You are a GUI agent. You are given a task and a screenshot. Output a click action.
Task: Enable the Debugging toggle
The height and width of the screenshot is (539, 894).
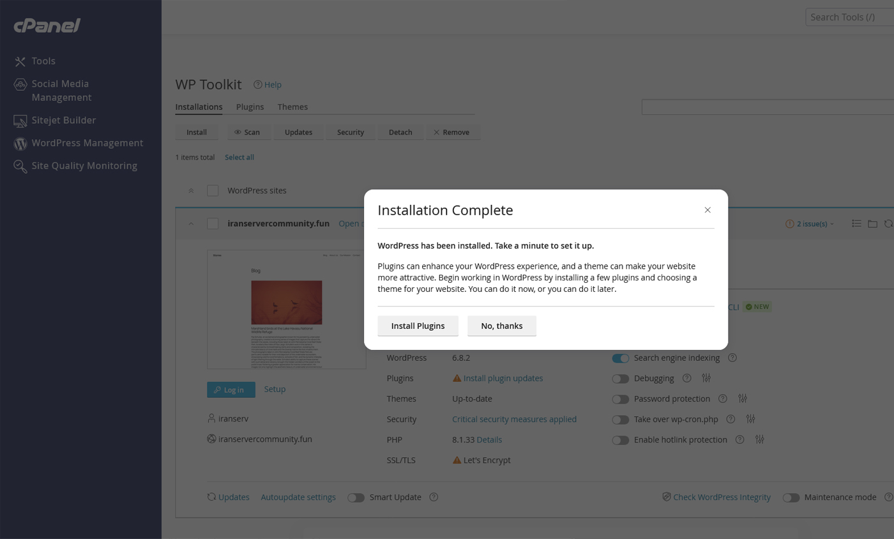[x=620, y=379]
